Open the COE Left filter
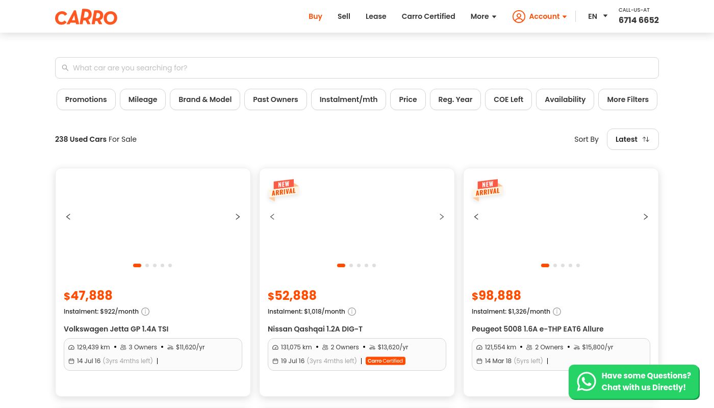 click(508, 99)
